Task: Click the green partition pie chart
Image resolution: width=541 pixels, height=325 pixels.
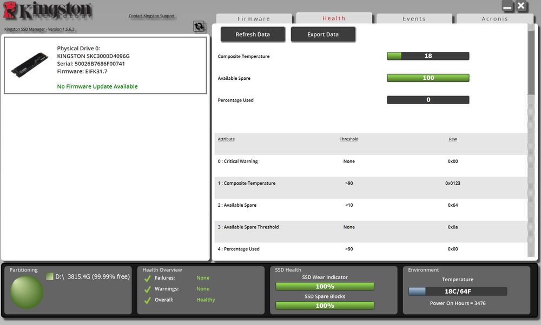Action: (27, 292)
